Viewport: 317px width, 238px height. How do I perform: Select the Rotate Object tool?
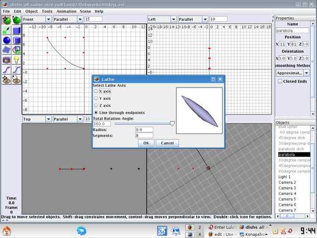pyautogui.click(x=16, y=20)
